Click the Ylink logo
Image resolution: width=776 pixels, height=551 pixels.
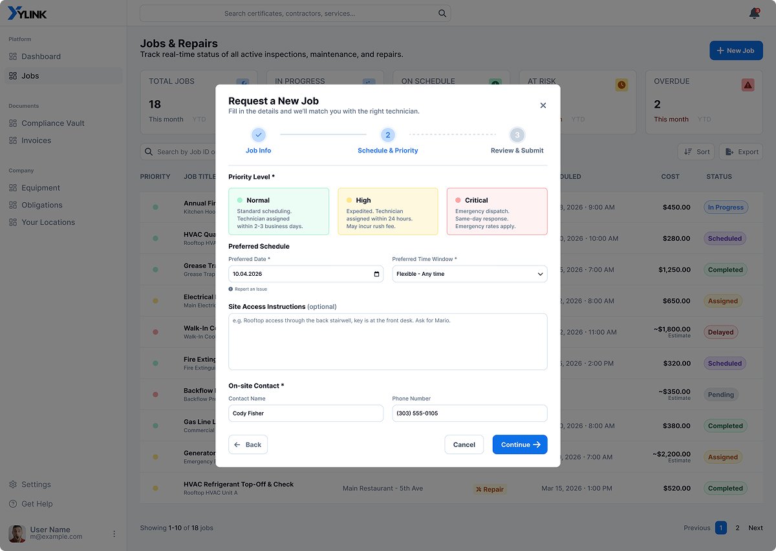coord(27,14)
